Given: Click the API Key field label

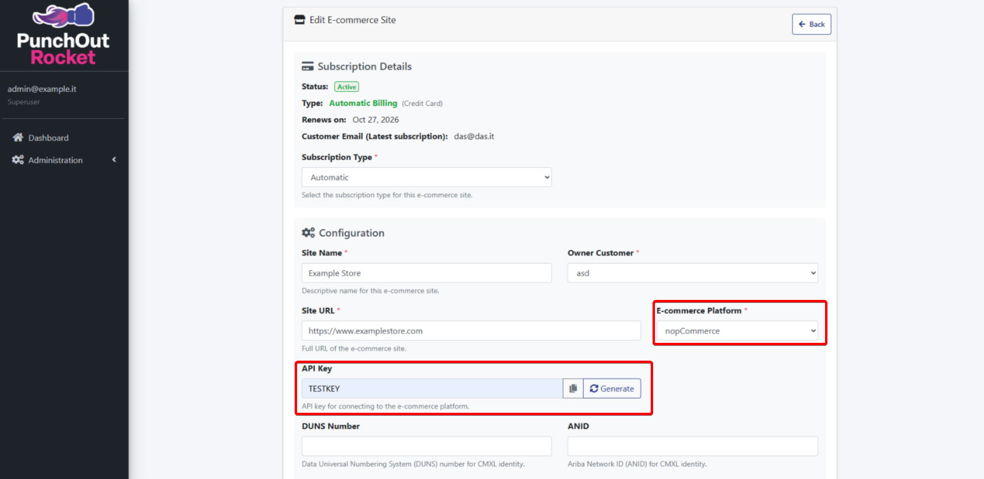Looking at the screenshot, I should [317, 368].
